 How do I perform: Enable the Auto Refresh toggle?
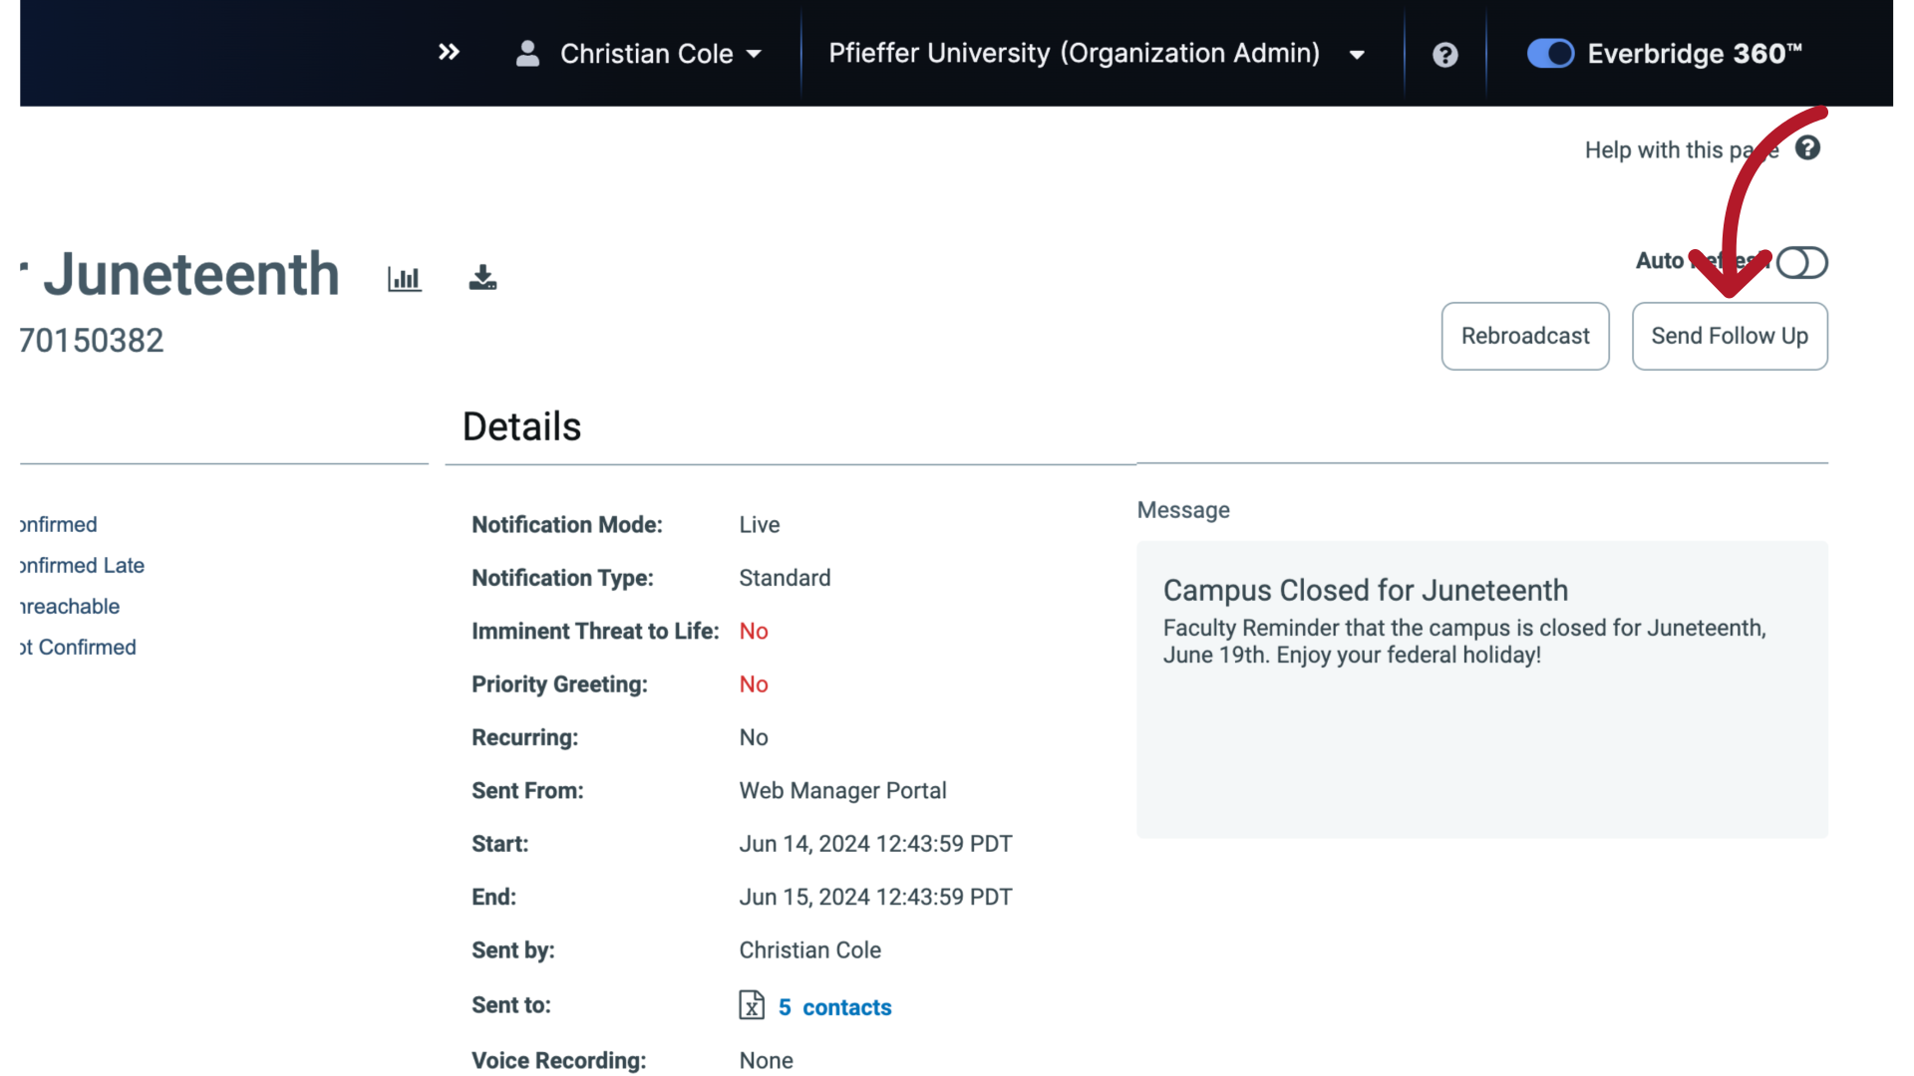tap(1802, 262)
